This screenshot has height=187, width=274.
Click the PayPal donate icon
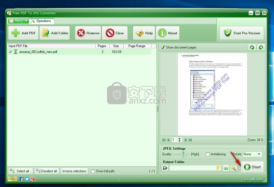coord(12,179)
